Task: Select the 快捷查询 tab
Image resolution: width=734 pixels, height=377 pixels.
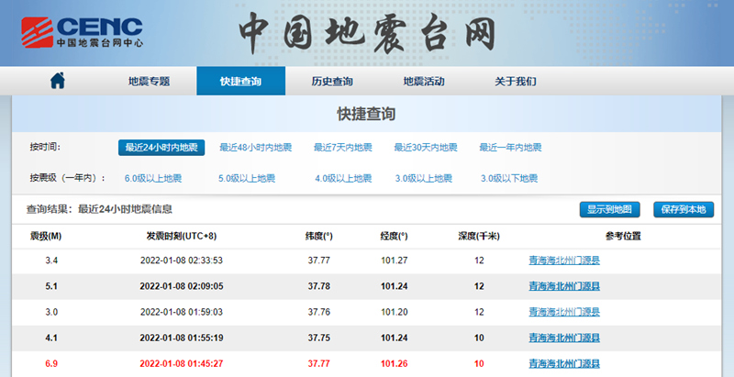Action: [240, 81]
